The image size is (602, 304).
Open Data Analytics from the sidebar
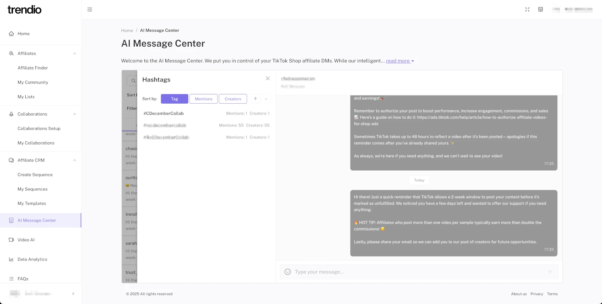[x=32, y=259]
